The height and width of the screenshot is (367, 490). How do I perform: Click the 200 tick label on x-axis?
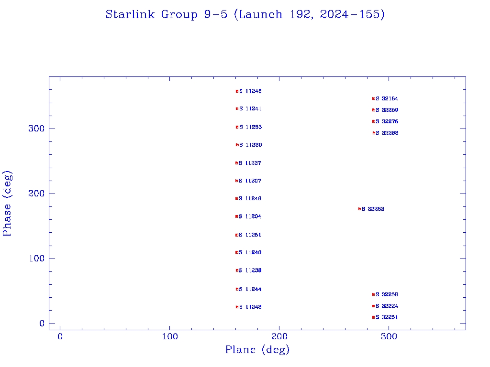point(279,336)
